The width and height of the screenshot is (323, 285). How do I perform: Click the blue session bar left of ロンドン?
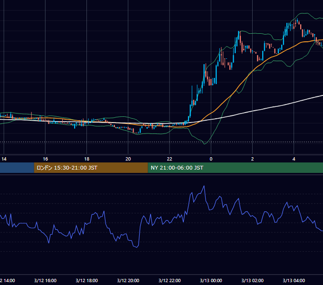pyautogui.click(x=17, y=168)
